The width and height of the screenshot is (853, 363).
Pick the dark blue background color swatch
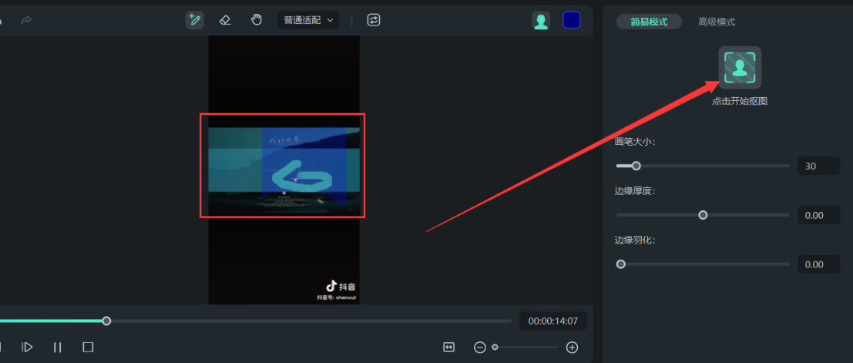click(571, 20)
